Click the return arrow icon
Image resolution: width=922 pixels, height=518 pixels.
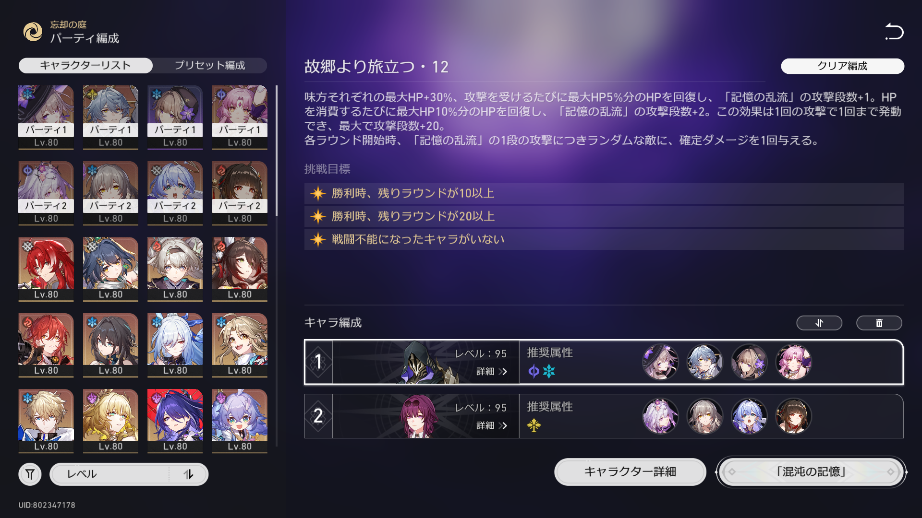pyautogui.click(x=894, y=32)
